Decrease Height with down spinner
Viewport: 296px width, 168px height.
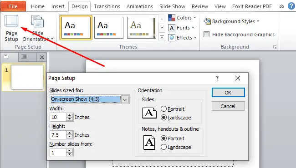(x=70, y=137)
